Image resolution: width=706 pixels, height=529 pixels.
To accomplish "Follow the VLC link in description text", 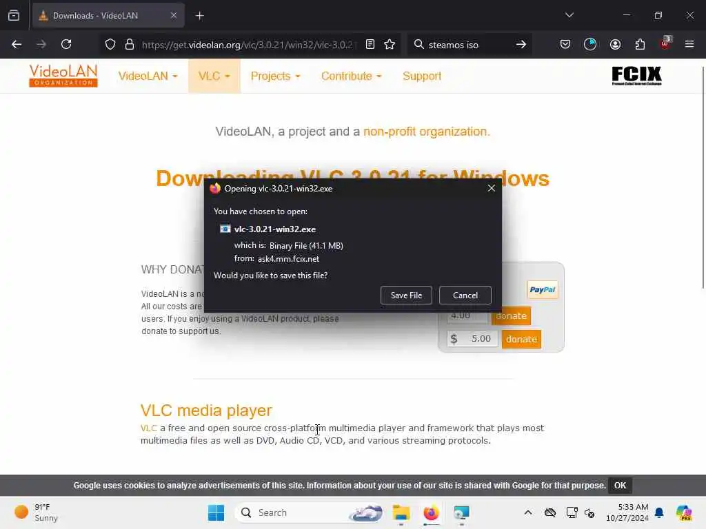I will (149, 428).
